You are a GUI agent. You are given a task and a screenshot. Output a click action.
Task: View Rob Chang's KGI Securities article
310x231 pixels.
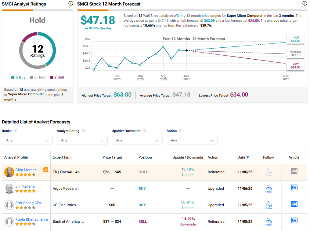click(294, 204)
